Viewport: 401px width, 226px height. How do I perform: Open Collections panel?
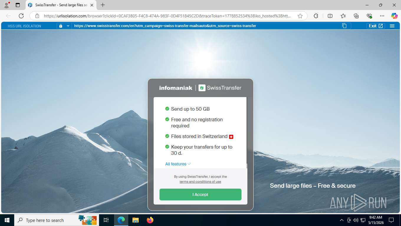click(x=356, y=16)
